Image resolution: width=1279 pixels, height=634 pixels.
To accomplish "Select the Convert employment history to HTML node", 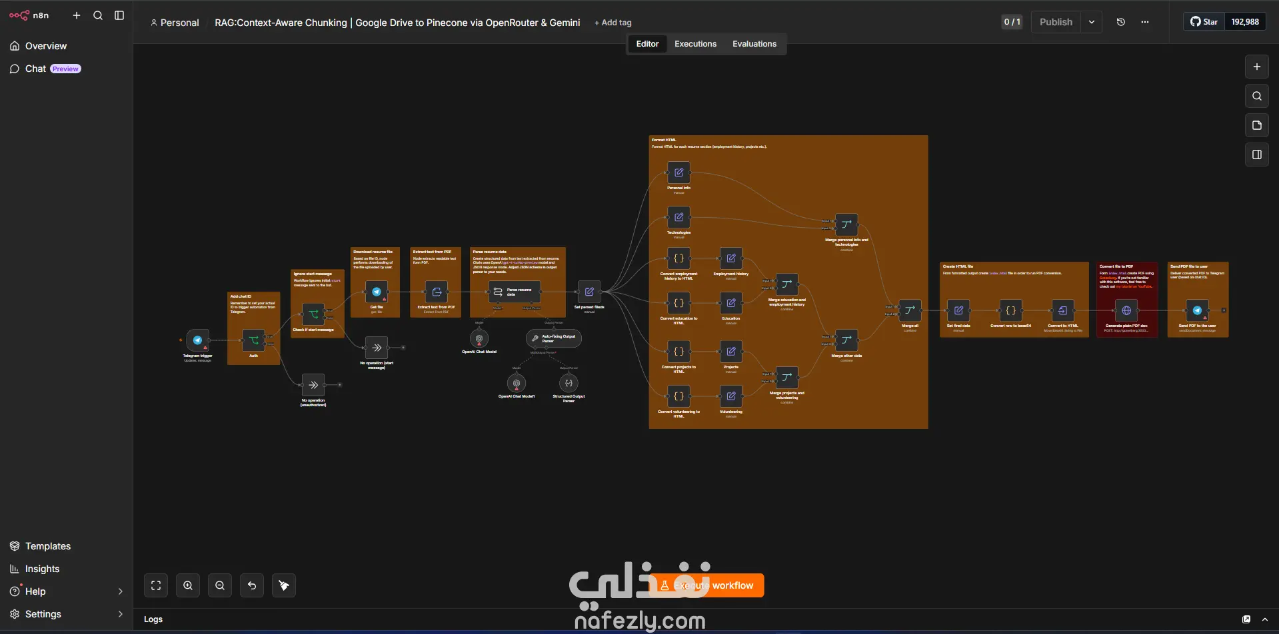I will pos(678,258).
